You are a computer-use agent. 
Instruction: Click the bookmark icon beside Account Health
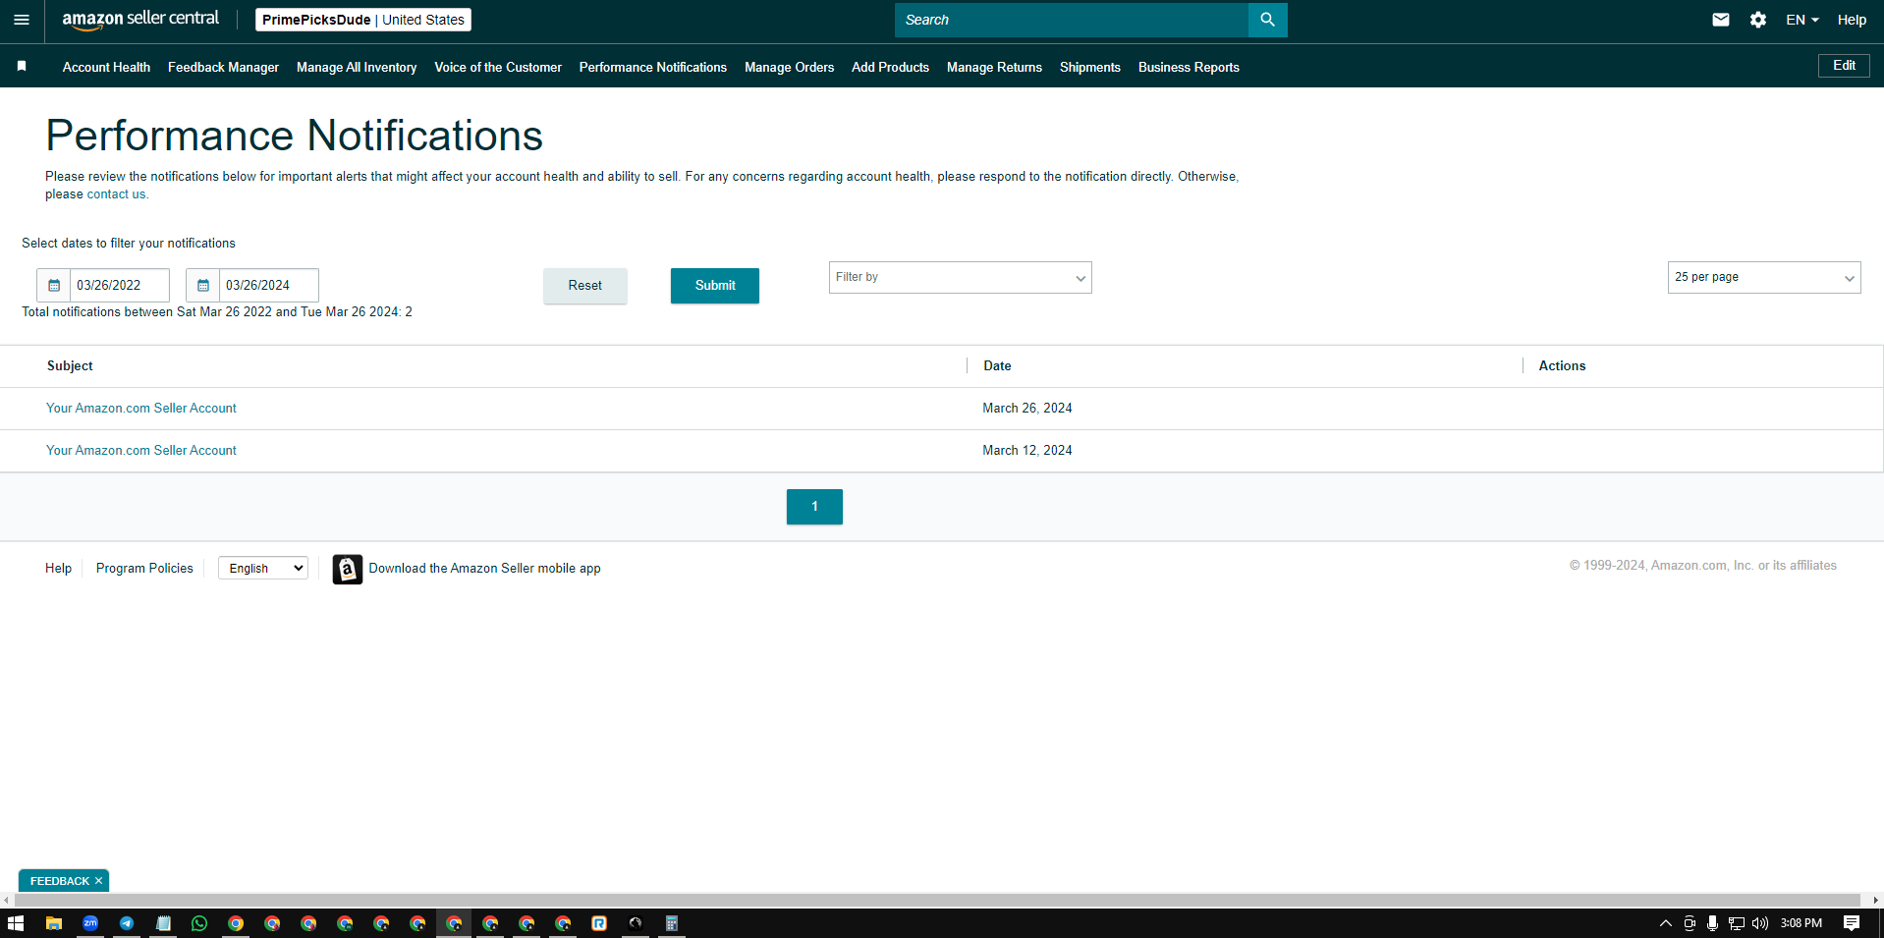click(22, 66)
